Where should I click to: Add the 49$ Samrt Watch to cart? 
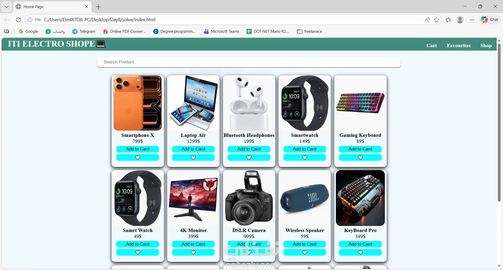(x=138, y=244)
